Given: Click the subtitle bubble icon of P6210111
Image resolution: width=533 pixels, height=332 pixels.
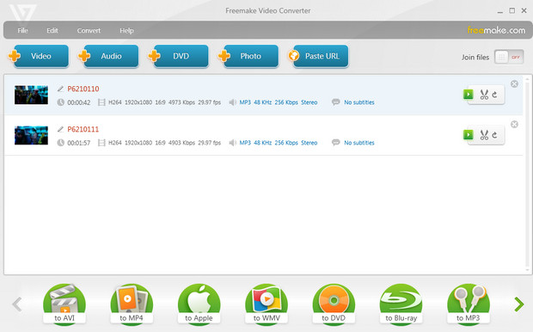Looking at the screenshot, I should [x=336, y=143].
